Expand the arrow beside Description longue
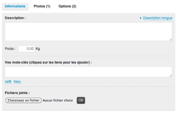 coord(141,18)
